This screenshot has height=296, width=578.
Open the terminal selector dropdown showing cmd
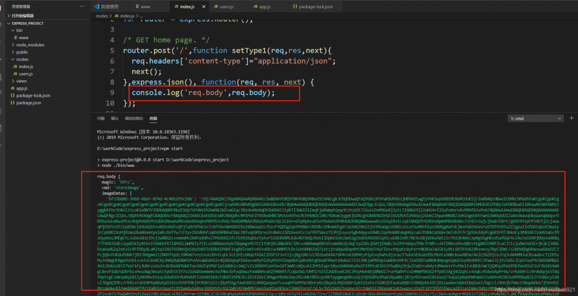535,118
